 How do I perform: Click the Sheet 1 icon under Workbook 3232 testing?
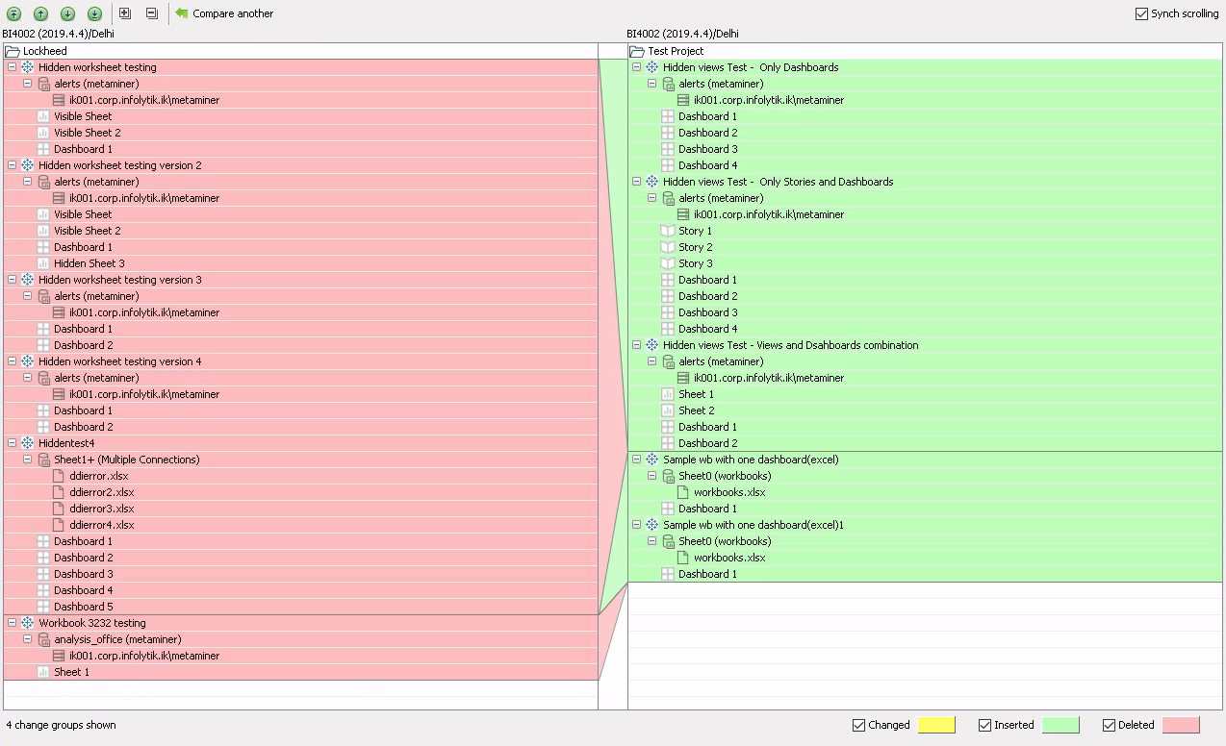click(x=43, y=672)
